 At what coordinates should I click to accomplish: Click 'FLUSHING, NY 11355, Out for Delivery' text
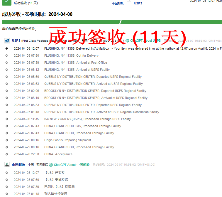pyautogui.click(x=71, y=55)
